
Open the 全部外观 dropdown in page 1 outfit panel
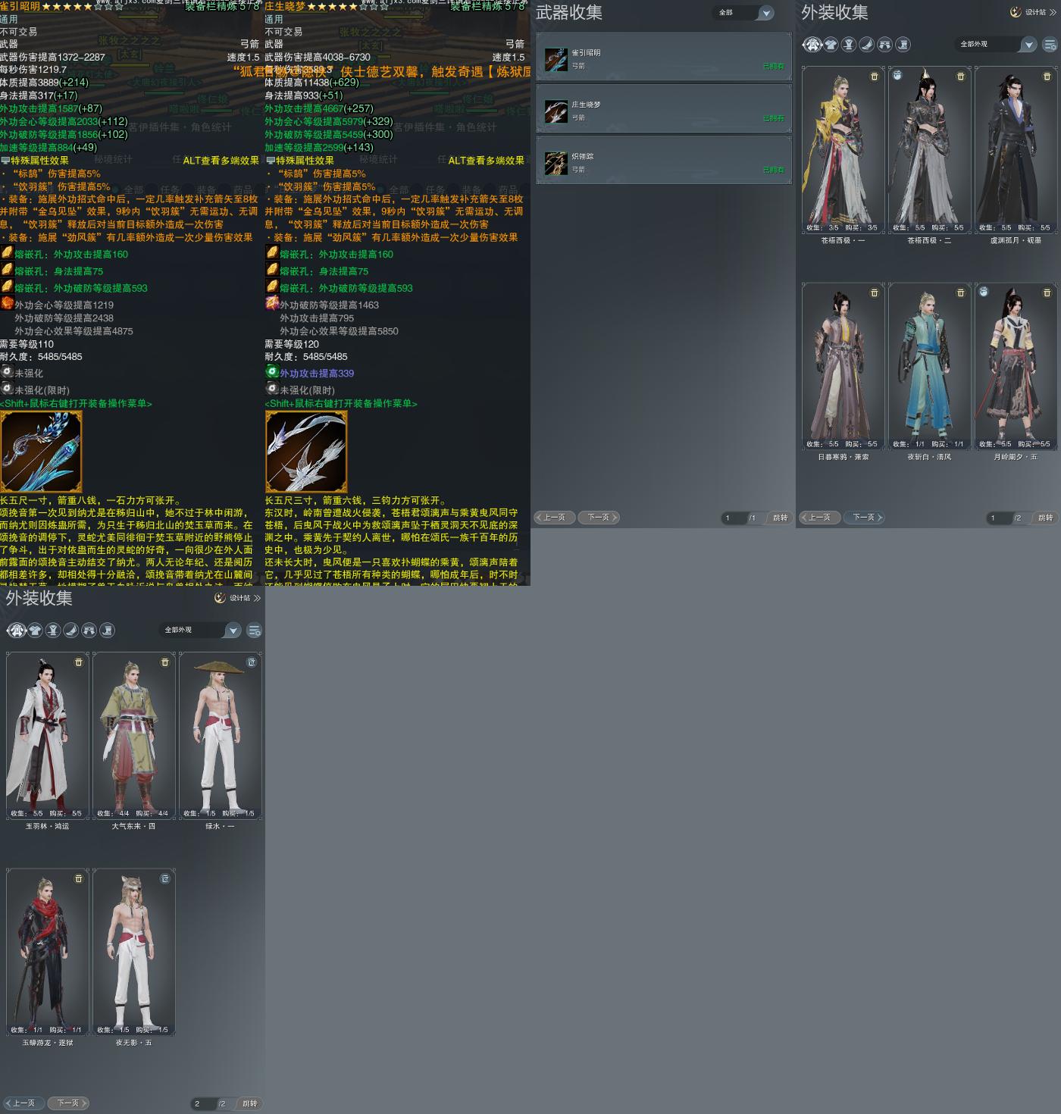(994, 45)
